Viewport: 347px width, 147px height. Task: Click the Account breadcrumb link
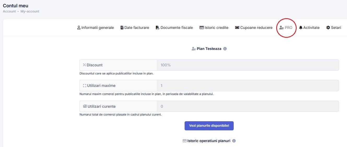[9, 11]
